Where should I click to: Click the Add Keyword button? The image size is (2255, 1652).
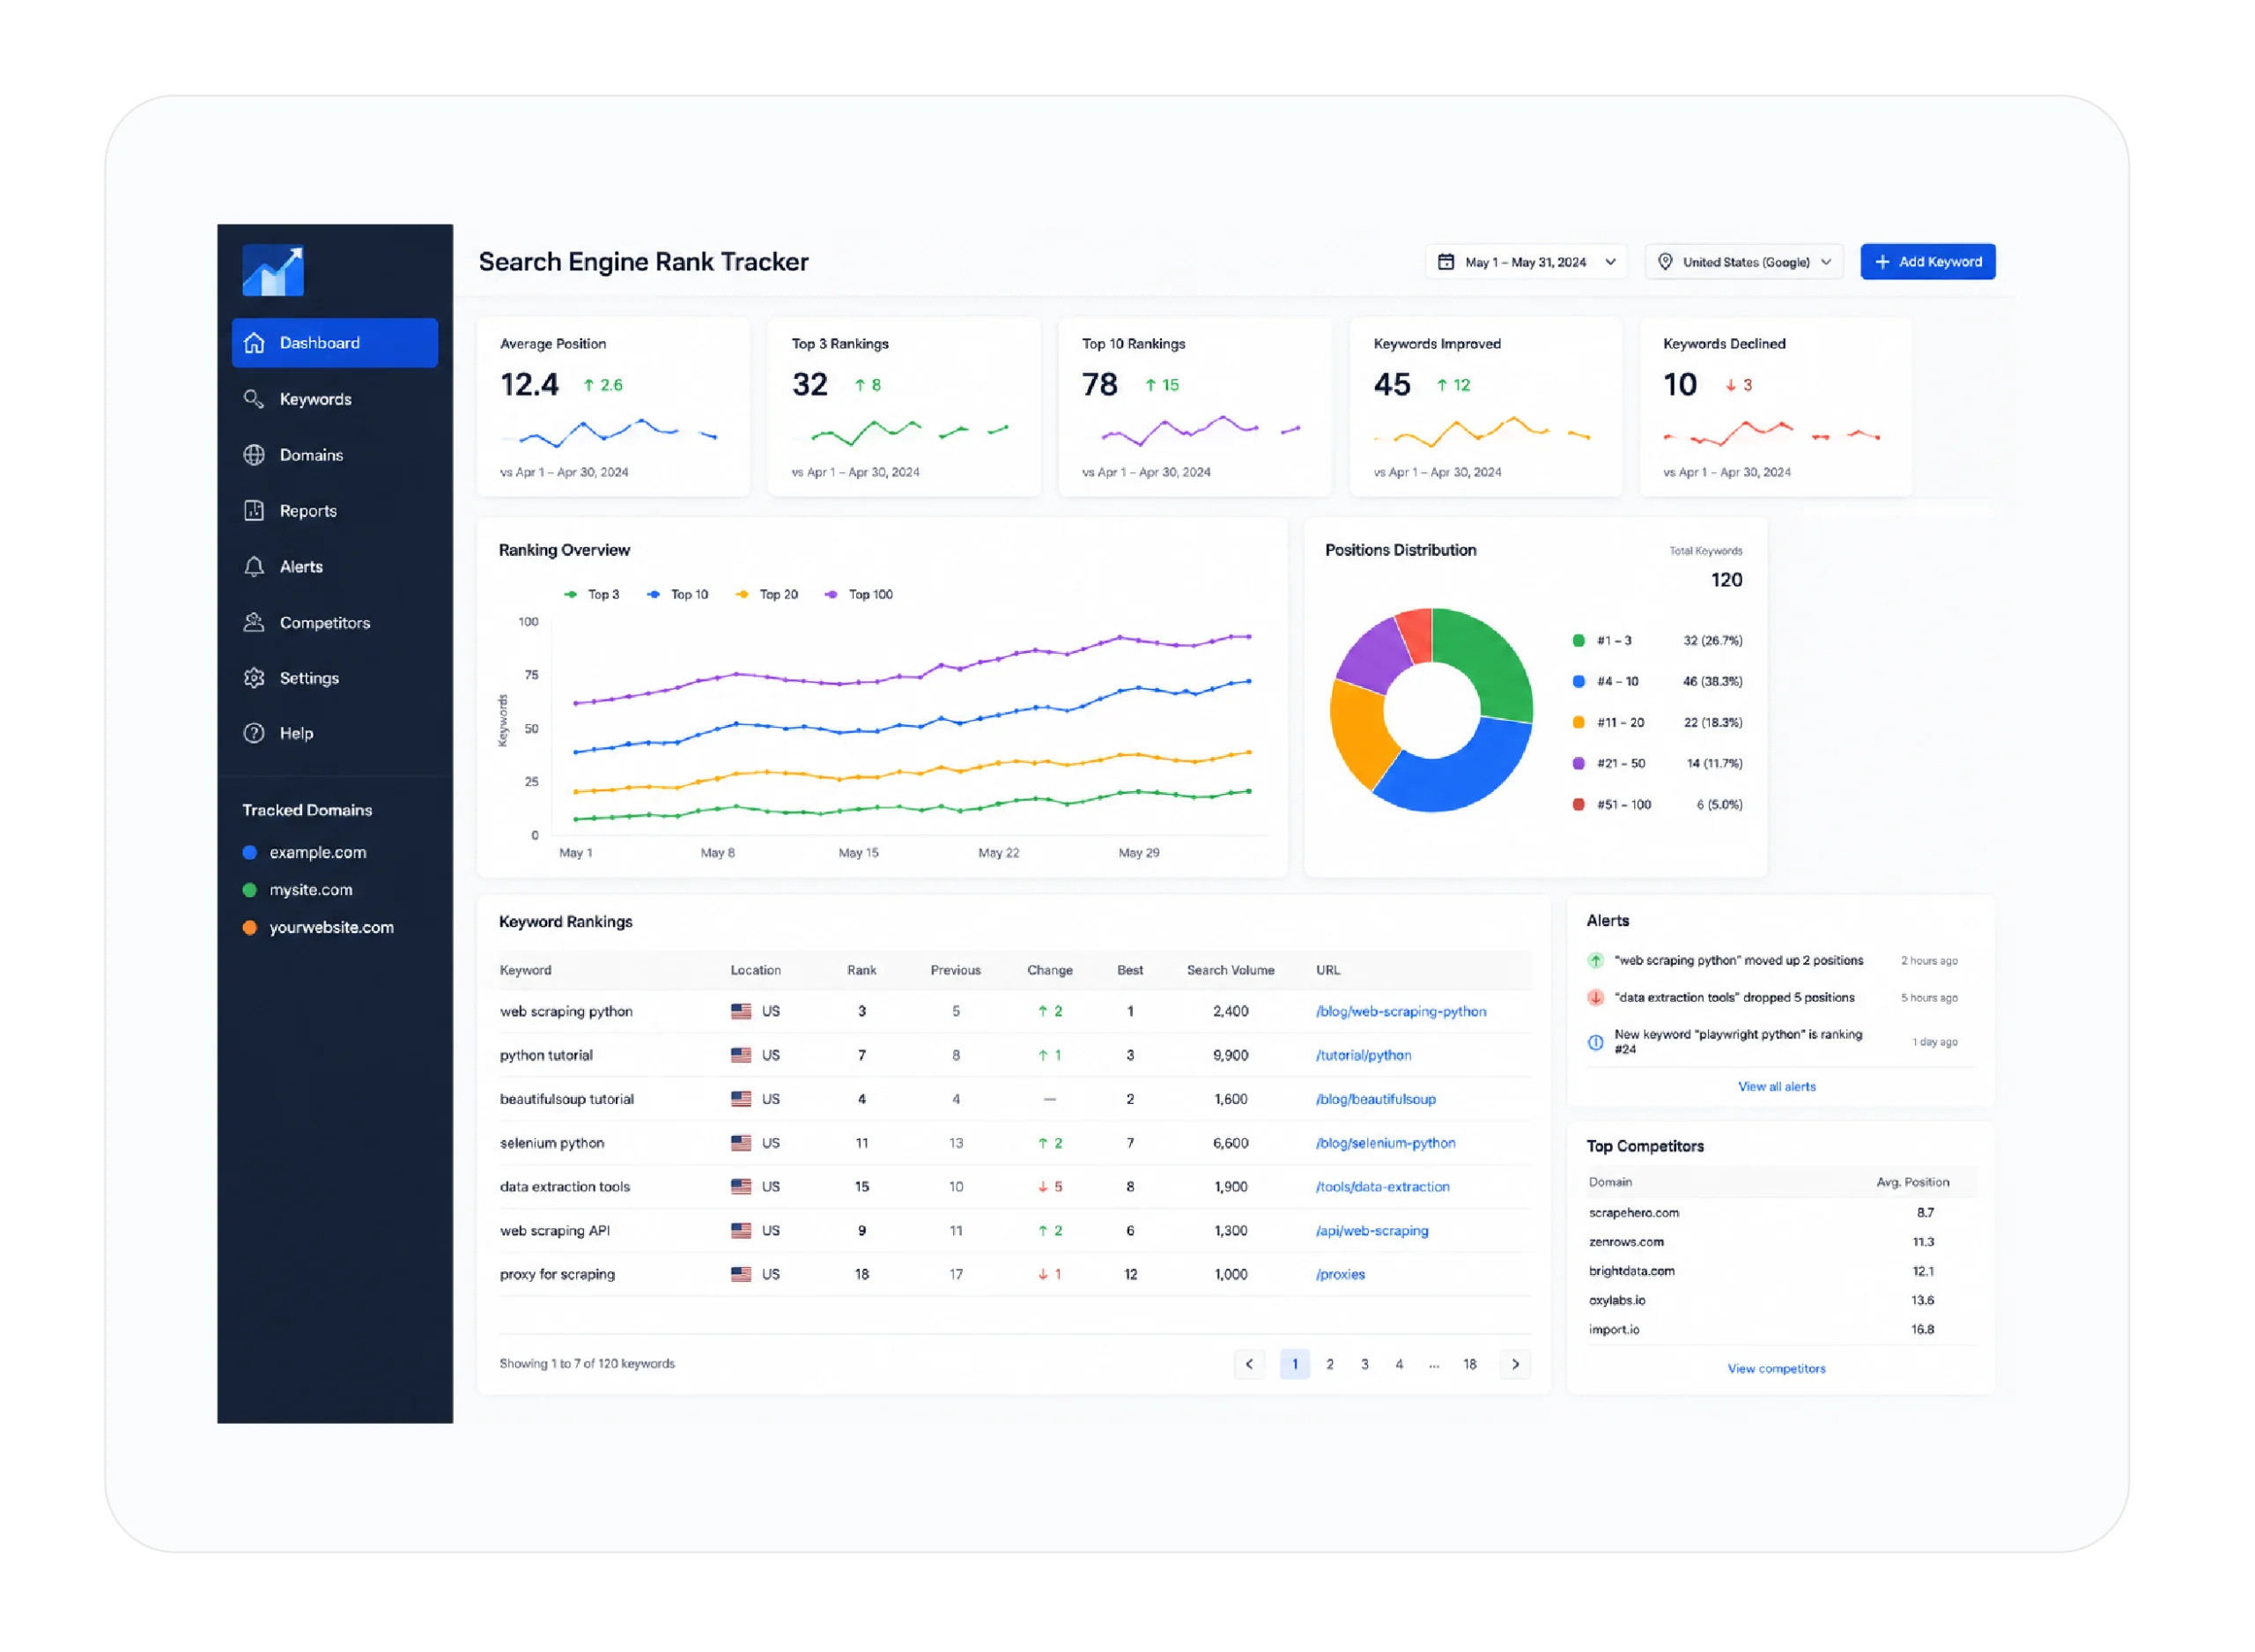[x=1929, y=262]
